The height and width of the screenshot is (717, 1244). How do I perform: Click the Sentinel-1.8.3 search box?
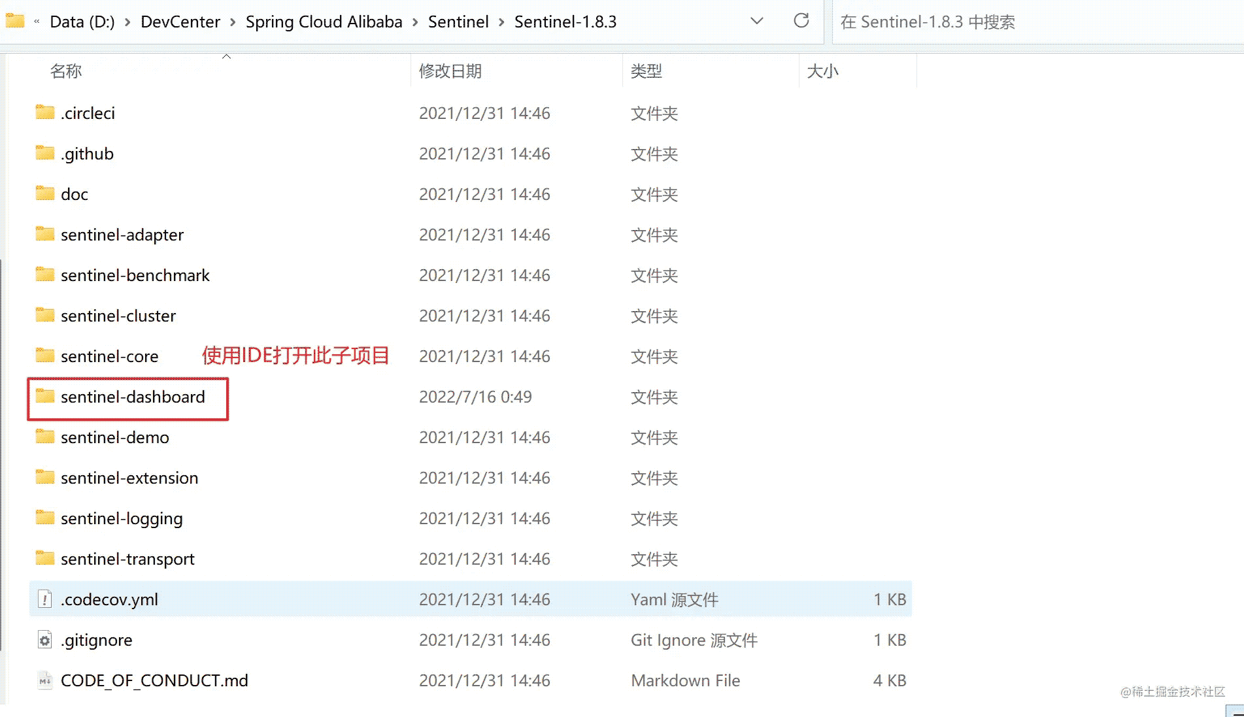click(1033, 22)
